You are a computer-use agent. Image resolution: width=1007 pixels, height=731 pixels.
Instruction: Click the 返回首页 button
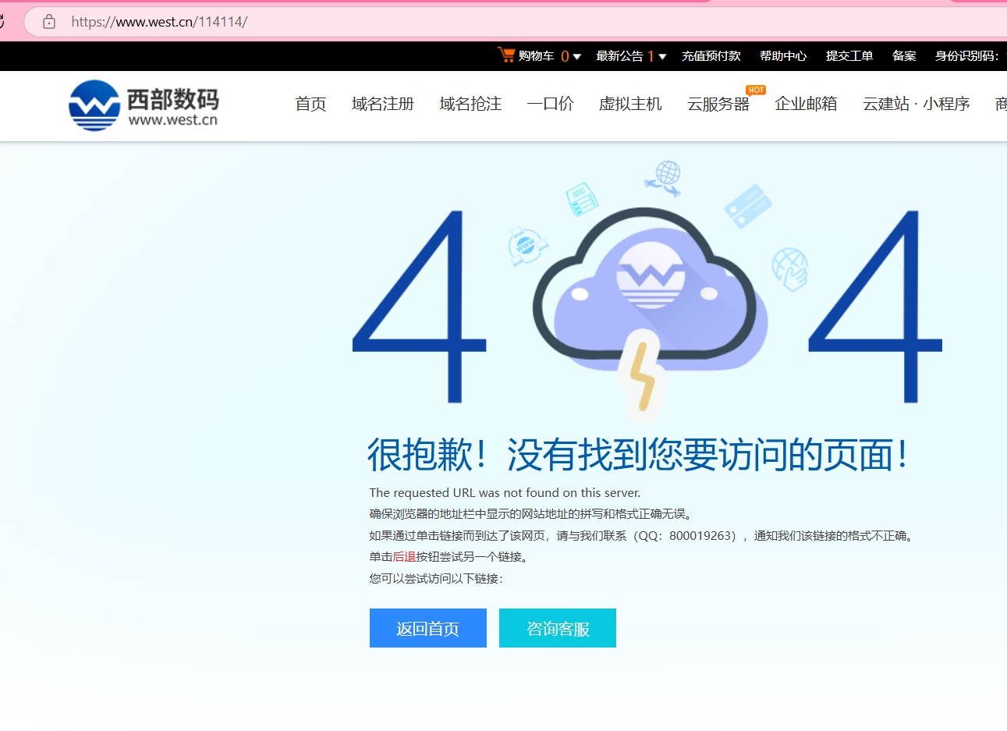coord(427,628)
